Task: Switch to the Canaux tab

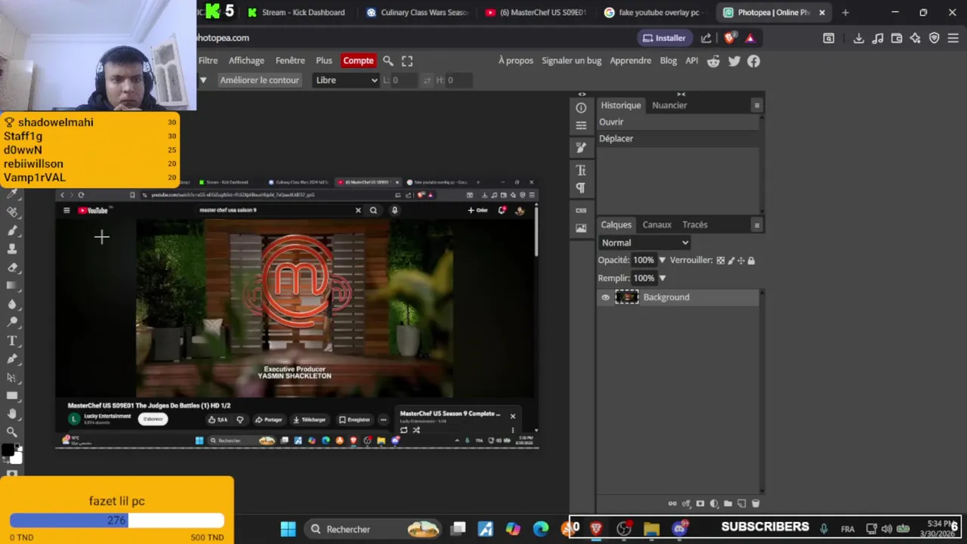Action: pos(657,224)
